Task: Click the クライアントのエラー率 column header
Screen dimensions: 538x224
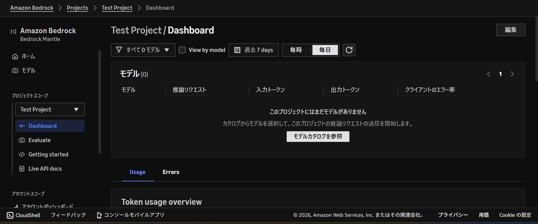Action: (x=430, y=90)
